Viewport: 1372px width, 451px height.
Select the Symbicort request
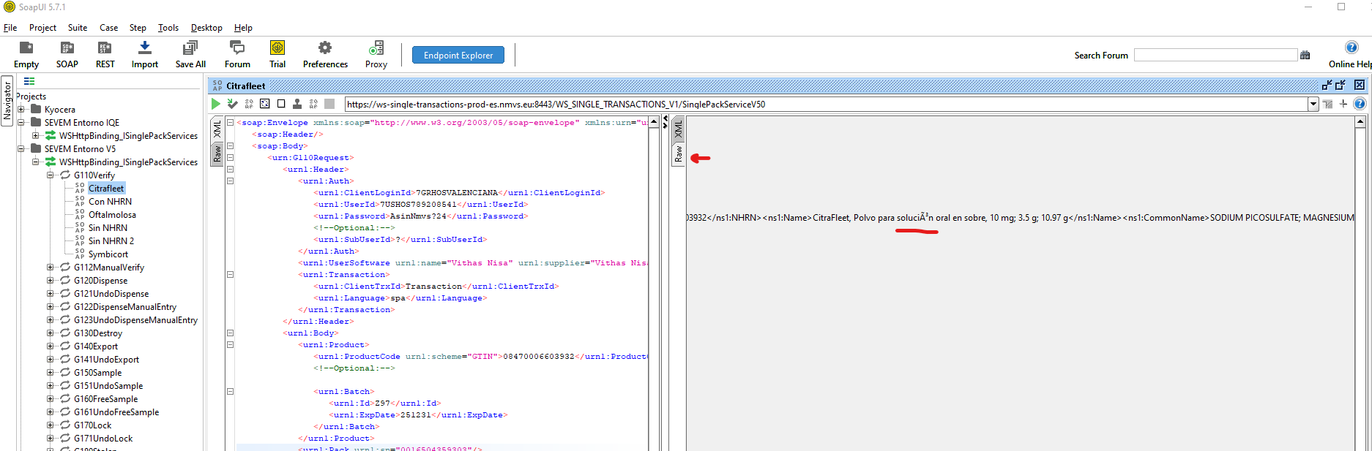(x=108, y=254)
